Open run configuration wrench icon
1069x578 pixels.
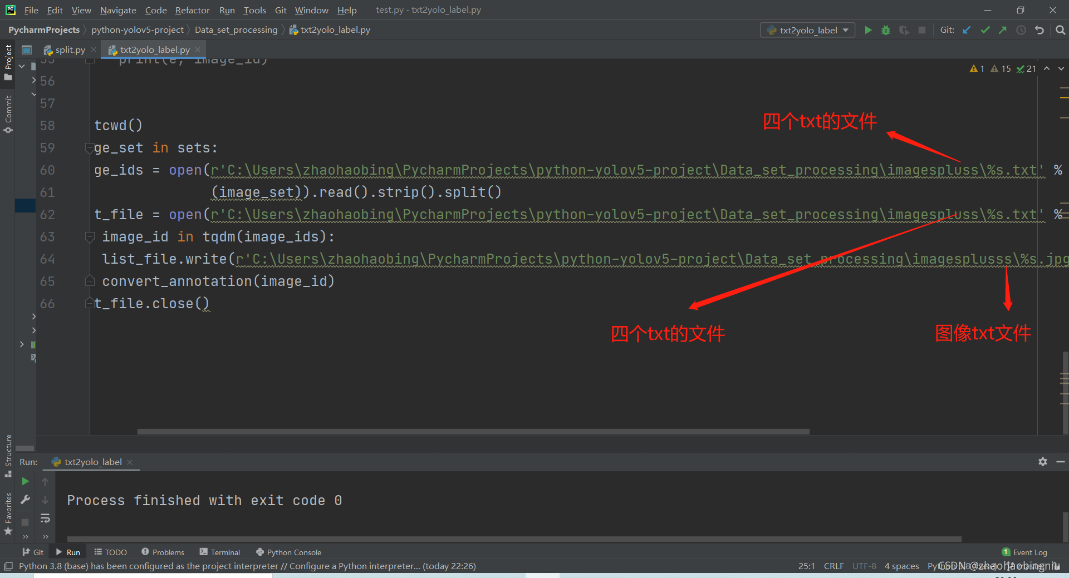pyautogui.click(x=25, y=500)
